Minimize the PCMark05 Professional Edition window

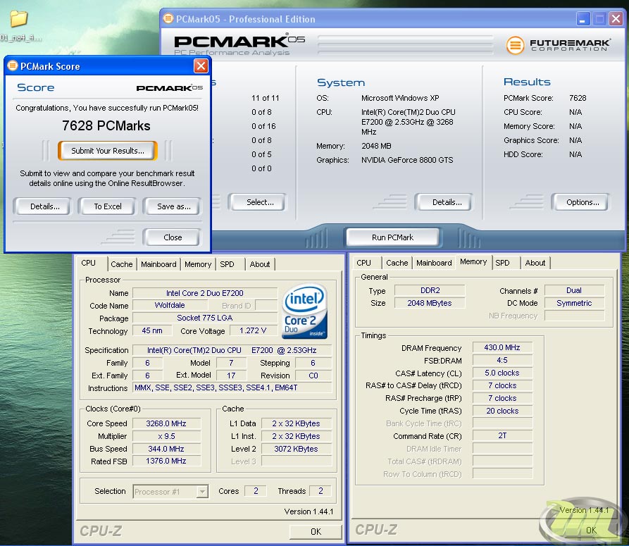pos(583,19)
